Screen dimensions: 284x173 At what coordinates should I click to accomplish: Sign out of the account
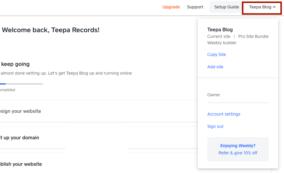[x=215, y=126]
